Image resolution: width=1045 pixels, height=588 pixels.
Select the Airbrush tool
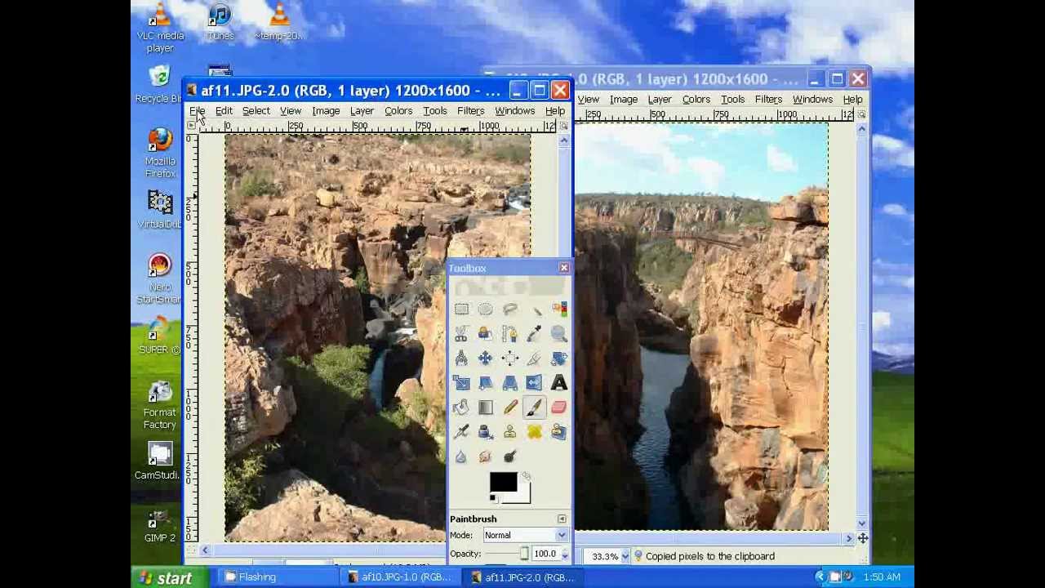(461, 432)
